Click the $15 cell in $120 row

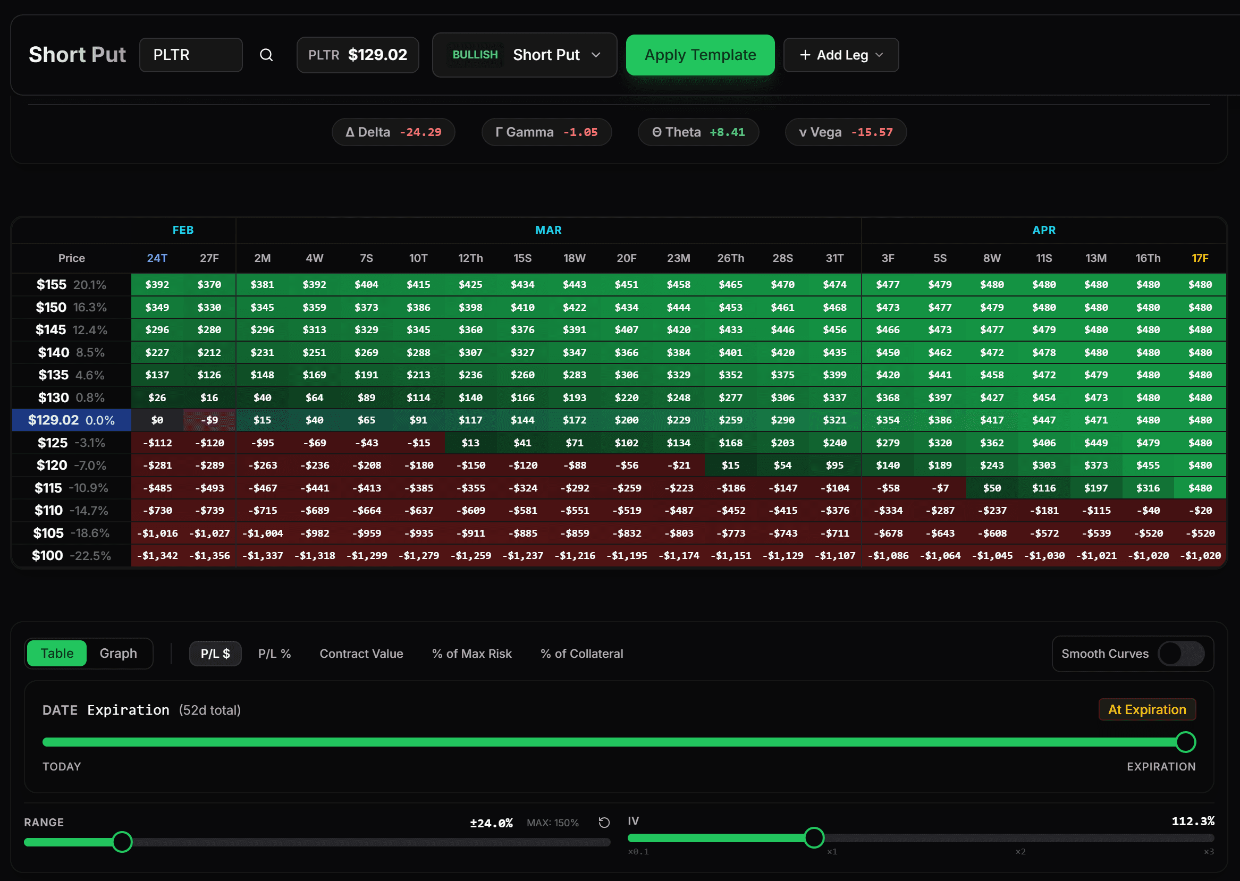point(730,465)
